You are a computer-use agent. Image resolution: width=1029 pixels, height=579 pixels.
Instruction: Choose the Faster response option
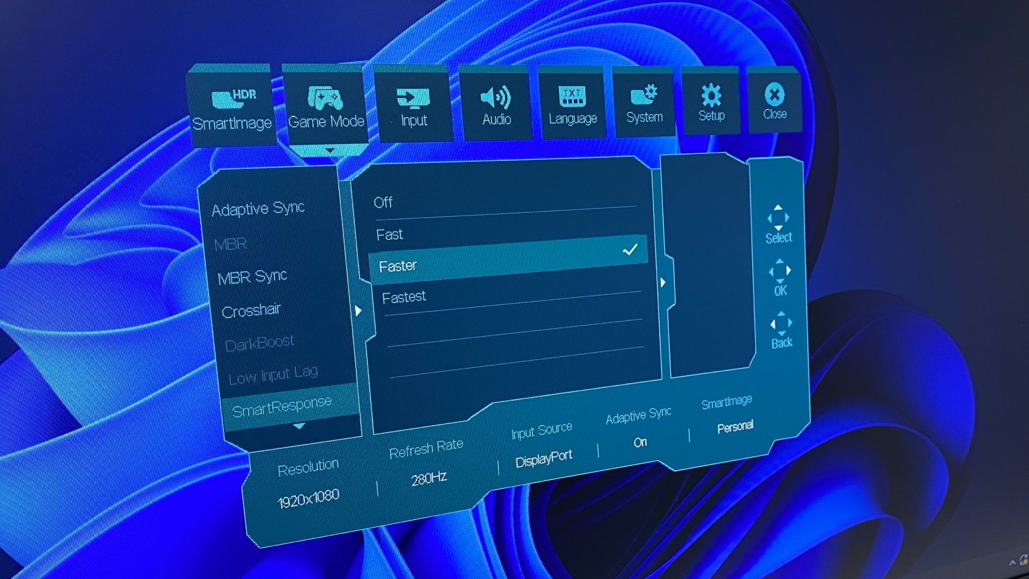pyautogui.click(x=508, y=260)
